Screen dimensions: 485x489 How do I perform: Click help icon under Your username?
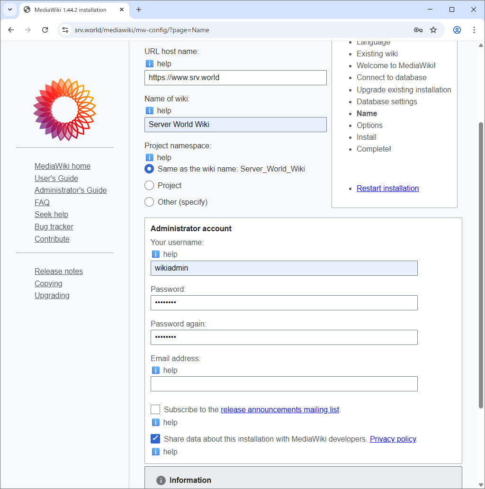(156, 254)
